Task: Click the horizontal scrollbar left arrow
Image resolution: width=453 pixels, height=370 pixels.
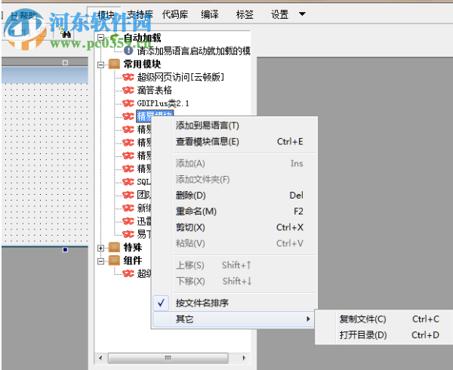Action: pos(100,358)
